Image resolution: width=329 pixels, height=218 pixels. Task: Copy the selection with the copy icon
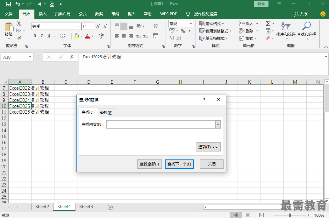coord(19,31)
